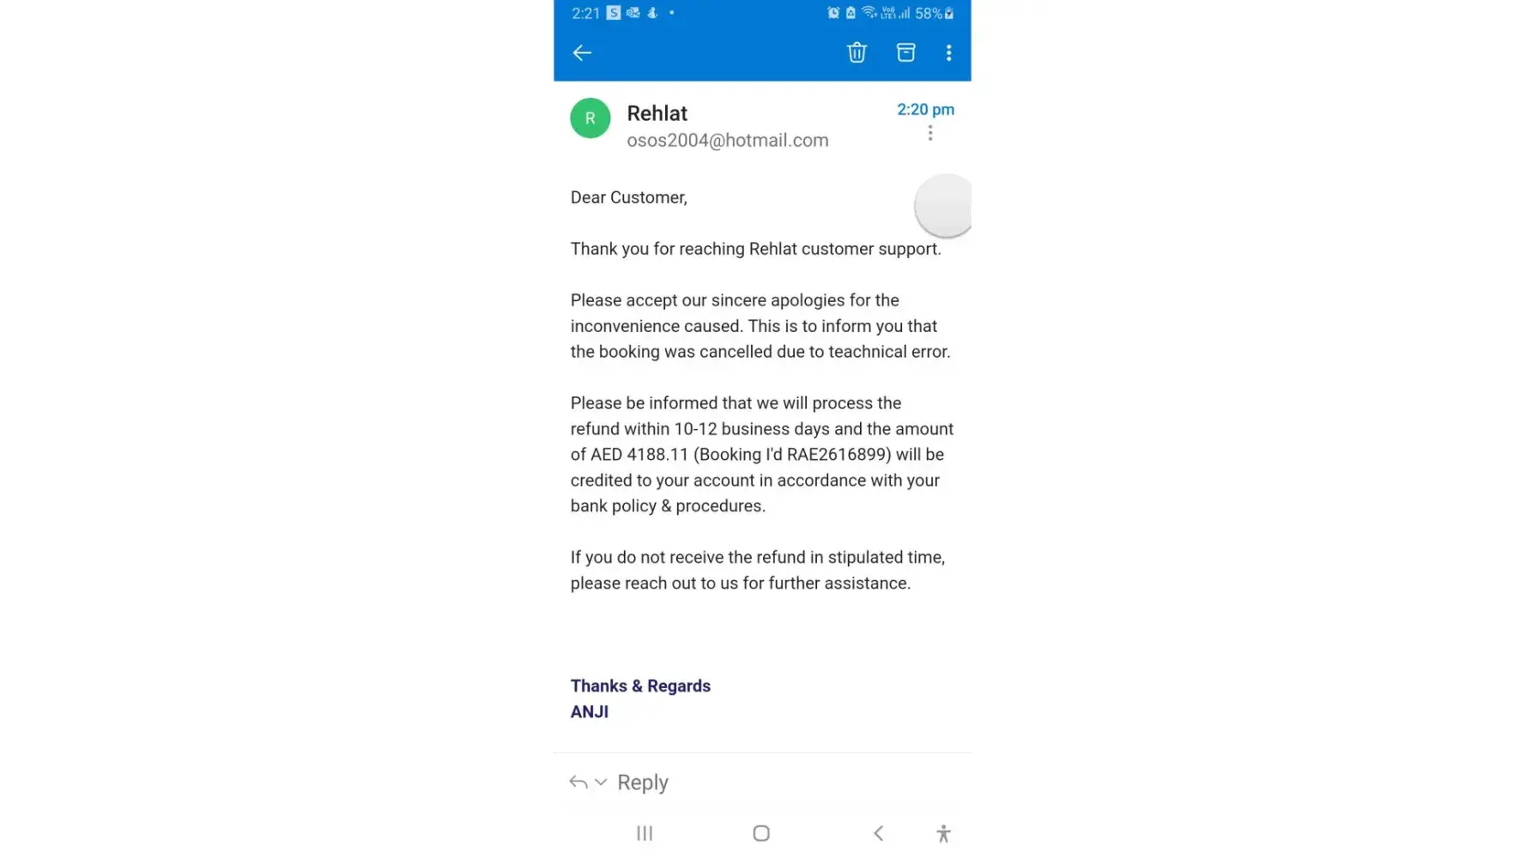Tap the floating grey circle bubble
1526x858 pixels.
(943, 205)
